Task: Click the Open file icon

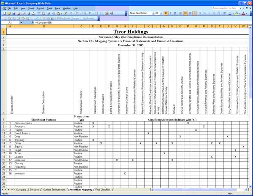Action: (9, 13)
